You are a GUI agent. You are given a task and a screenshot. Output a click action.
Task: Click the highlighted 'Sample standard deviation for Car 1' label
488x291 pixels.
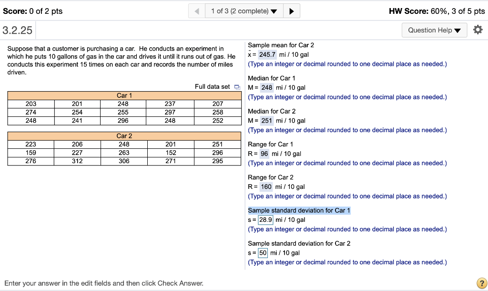coord(299,210)
